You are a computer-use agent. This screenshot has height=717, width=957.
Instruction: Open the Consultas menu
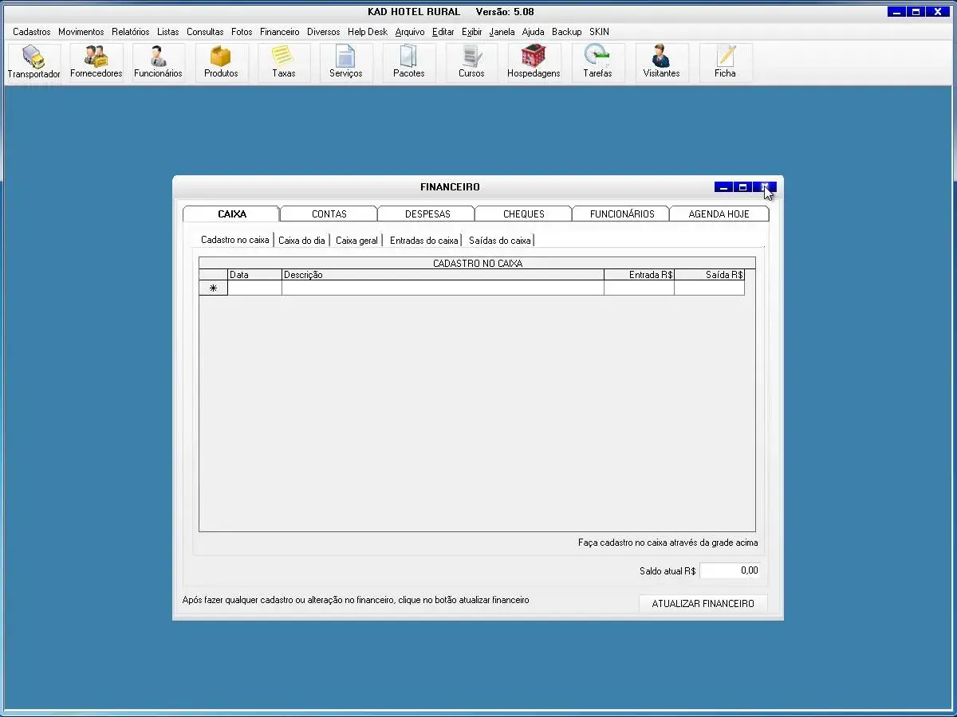click(x=205, y=32)
